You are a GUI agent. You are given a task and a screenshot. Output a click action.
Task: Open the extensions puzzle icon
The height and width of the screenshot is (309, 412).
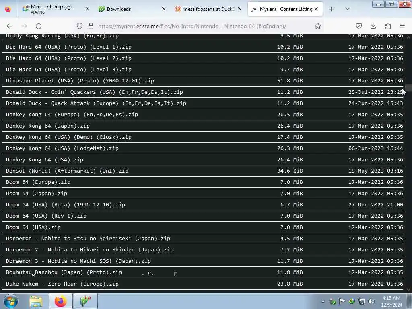[x=388, y=26]
